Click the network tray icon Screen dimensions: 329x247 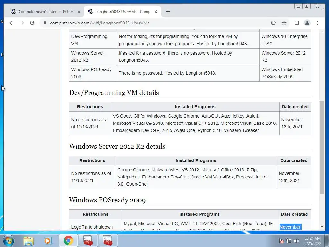[289, 241]
